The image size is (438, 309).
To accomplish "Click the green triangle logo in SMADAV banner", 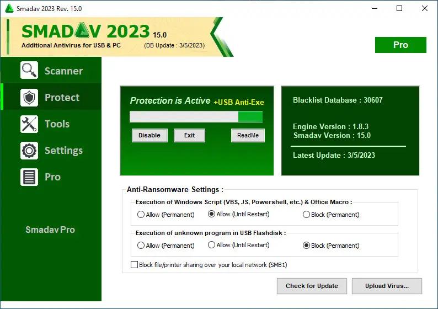I will pos(83,30).
